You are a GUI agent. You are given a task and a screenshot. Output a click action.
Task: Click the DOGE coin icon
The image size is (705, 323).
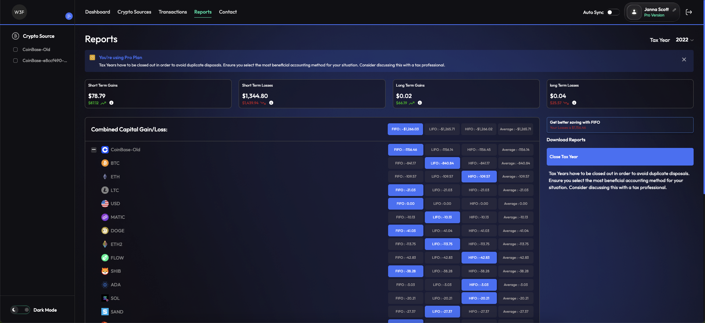point(105,231)
